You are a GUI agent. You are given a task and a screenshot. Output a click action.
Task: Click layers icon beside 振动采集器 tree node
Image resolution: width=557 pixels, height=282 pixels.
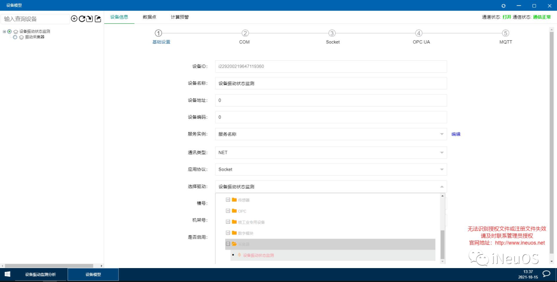point(21,37)
